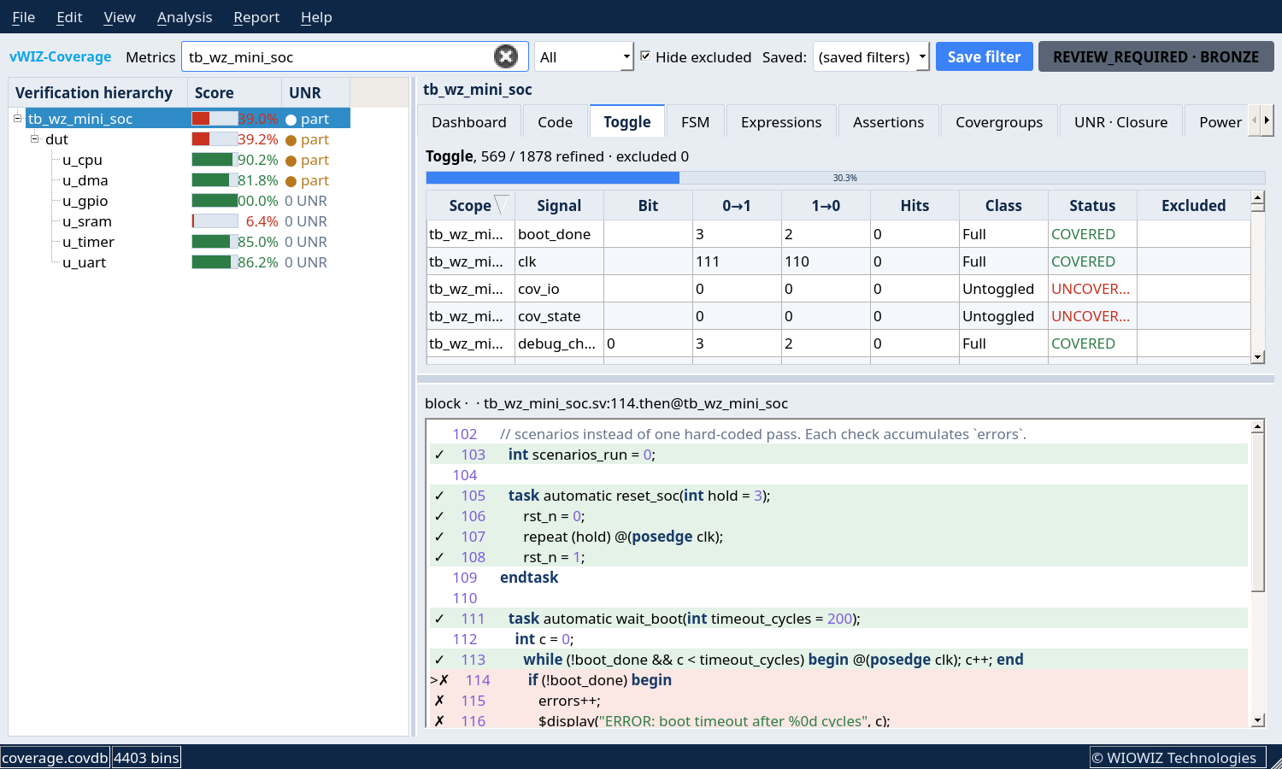1282x769 pixels.
Task: Click the Verification hierarchy column header
Action: (97, 92)
